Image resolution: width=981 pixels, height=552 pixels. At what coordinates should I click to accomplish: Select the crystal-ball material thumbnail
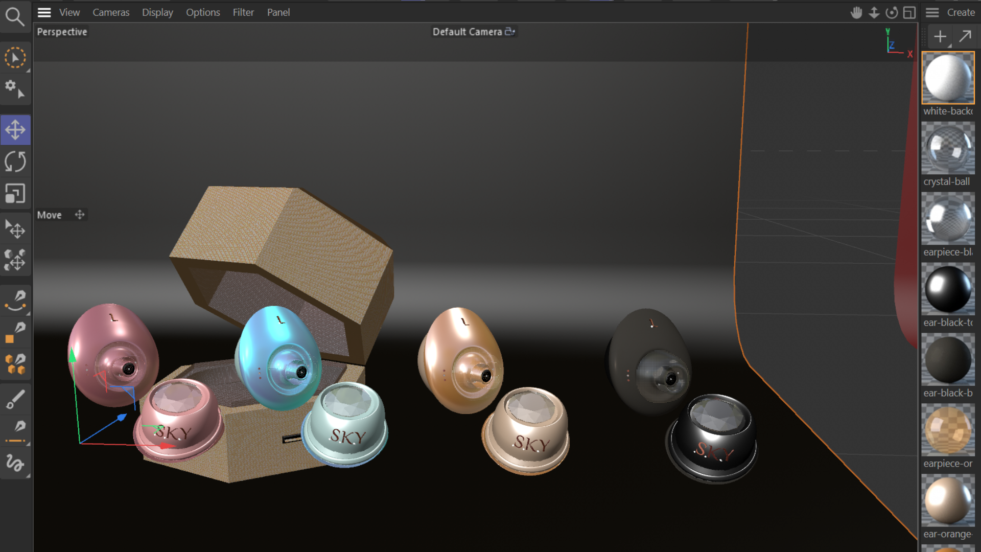pyautogui.click(x=948, y=149)
